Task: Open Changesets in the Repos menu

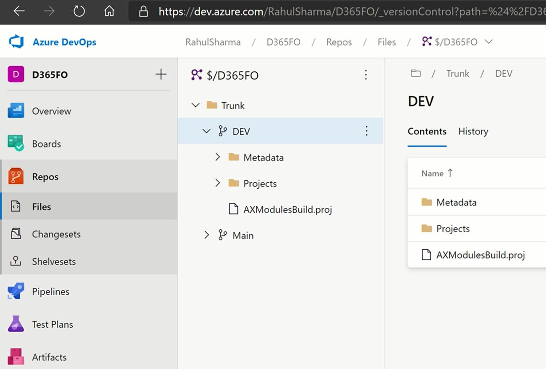Action: pyautogui.click(x=56, y=234)
